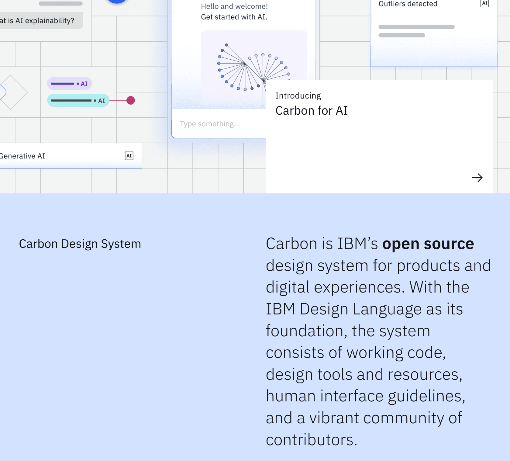This screenshot has height=461, width=510.
Task: Open the Introducing Carbon for AI card
Action: click(379, 136)
